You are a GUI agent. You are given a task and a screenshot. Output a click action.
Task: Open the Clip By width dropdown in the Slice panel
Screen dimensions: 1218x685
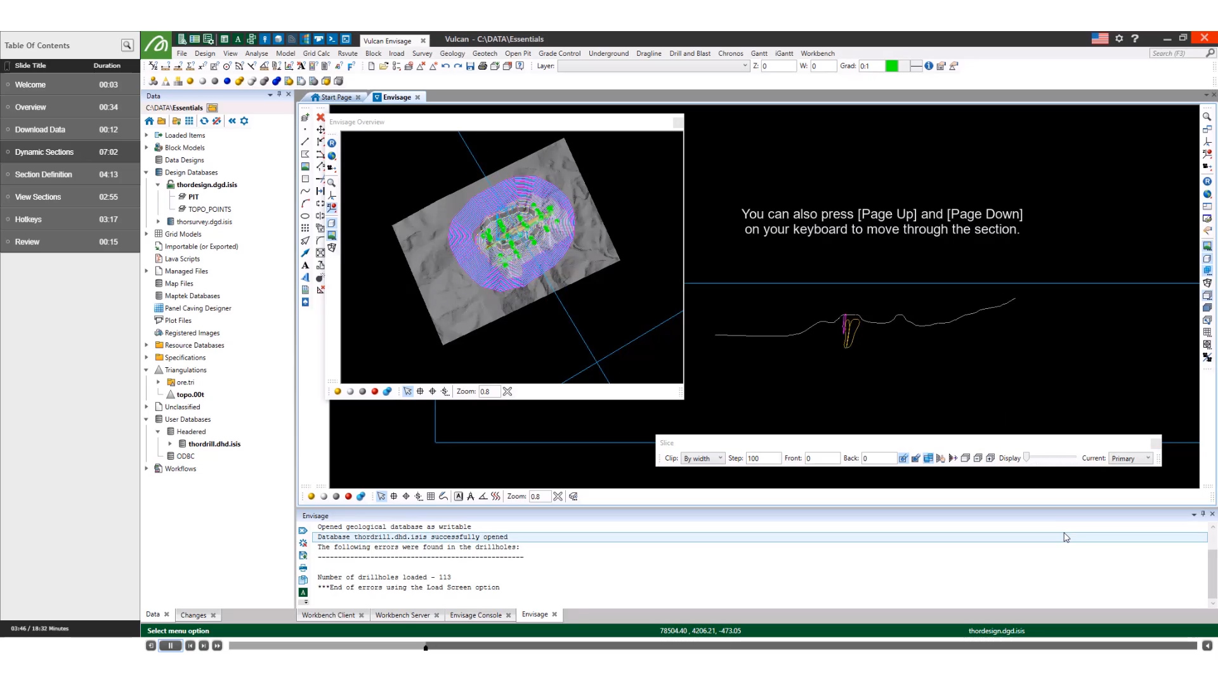pyautogui.click(x=702, y=458)
